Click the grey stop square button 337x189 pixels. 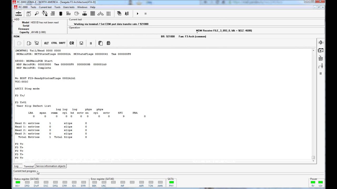coord(145,13)
